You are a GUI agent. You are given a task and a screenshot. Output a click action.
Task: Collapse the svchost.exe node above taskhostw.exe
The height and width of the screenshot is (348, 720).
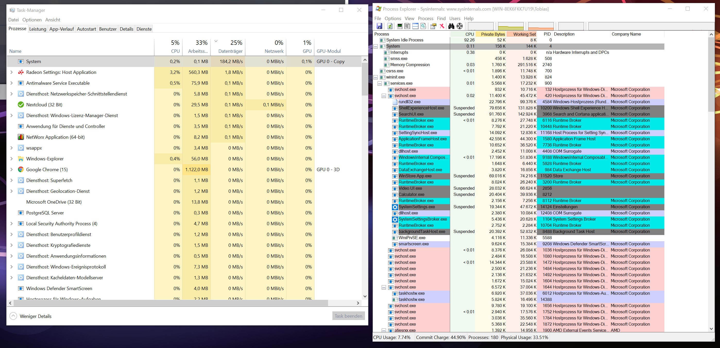384,288
